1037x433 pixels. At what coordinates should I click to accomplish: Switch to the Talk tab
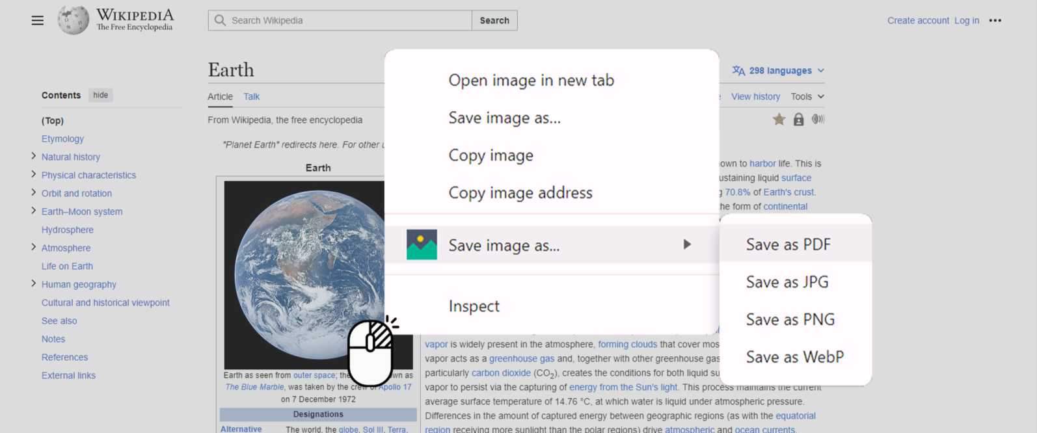tap(251, 96)
